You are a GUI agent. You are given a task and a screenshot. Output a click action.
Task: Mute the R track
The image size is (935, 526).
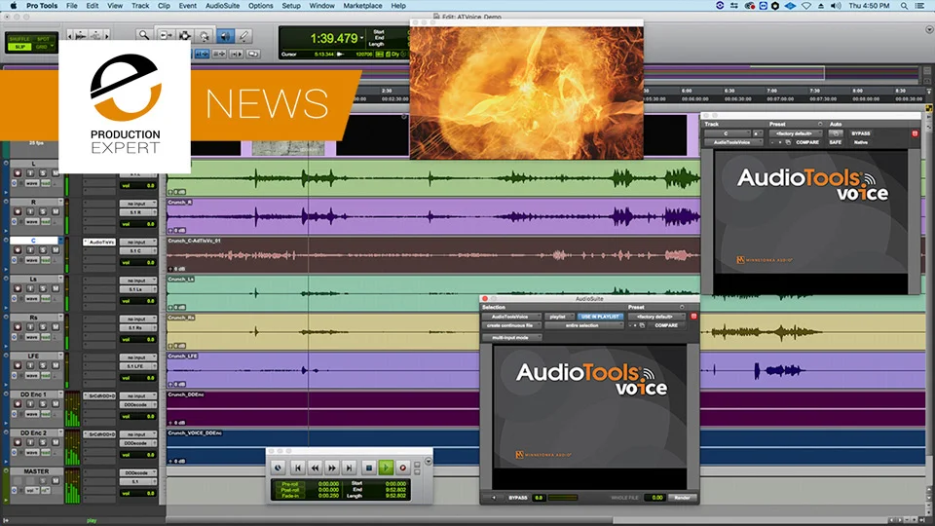56,211
